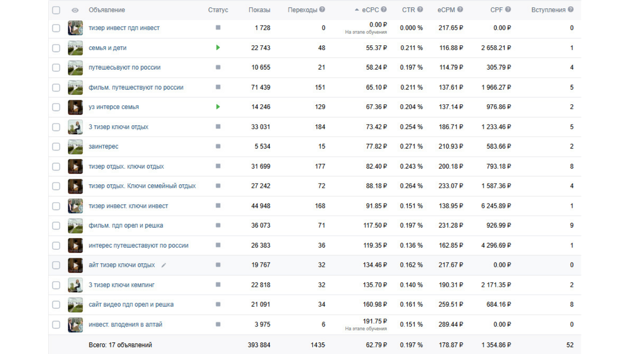This screenshot has width=629, height=354.
Task: Click the total impressions value 393 884
Action: click(x=258, y=345)
